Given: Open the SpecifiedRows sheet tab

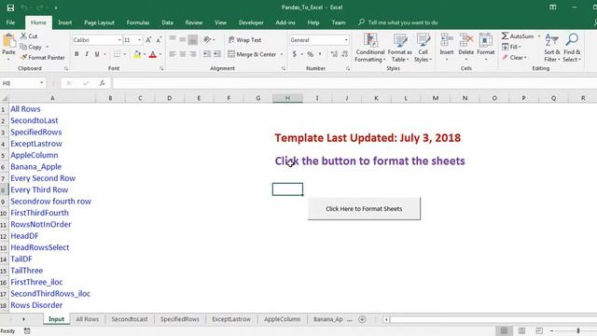Looking at the screenshot, I should point(179,319).
